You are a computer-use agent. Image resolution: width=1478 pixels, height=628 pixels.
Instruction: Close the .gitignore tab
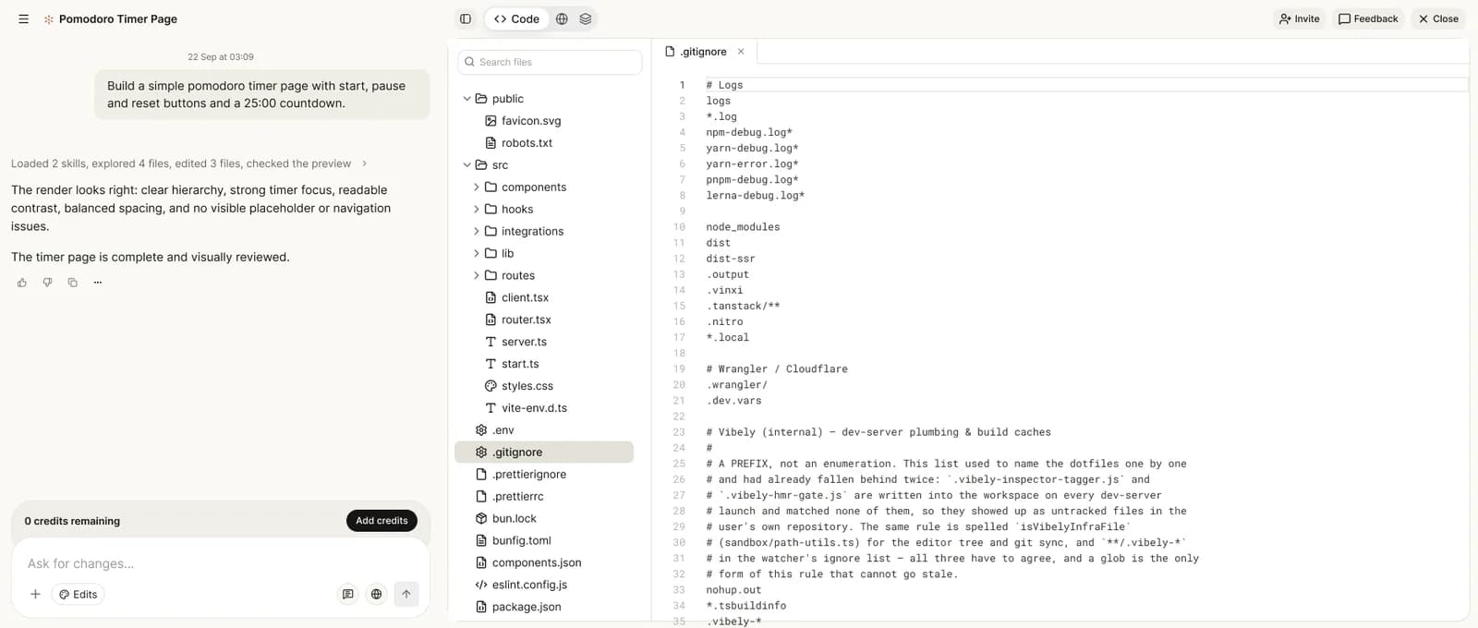click(x=741, y=52)
